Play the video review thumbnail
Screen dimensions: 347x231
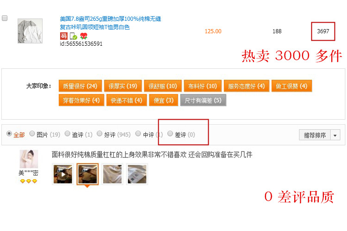[x=63, y=174]
